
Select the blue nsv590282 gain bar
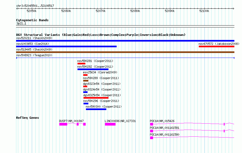click(93, 69)
